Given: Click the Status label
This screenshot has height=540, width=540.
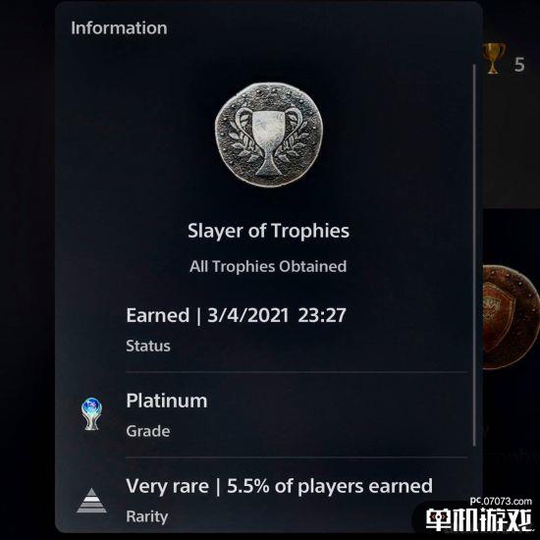Looking at the screenshot, I should coord(148,346).
